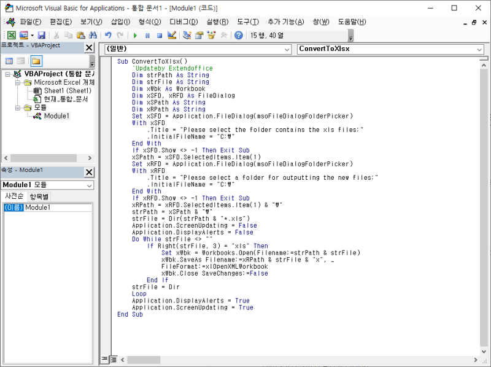Open VBA Help via the question mark icon
Image resolution: width=491 pixels, height=367 pixels.
click(238, 36)
